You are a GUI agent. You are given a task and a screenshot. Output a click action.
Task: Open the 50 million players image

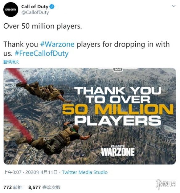(x=90, y=116)
